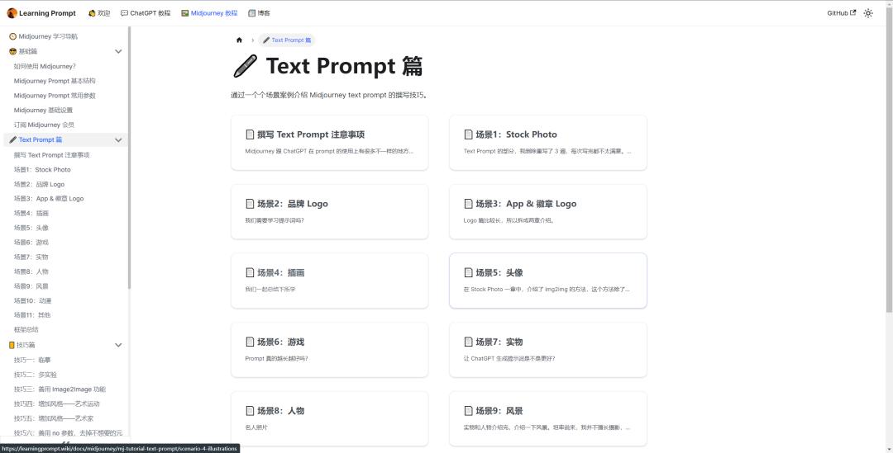This screenshot has height=453, width=893.
Task: Click the pencil icon in breadcrumb chip
Action: 266,40
